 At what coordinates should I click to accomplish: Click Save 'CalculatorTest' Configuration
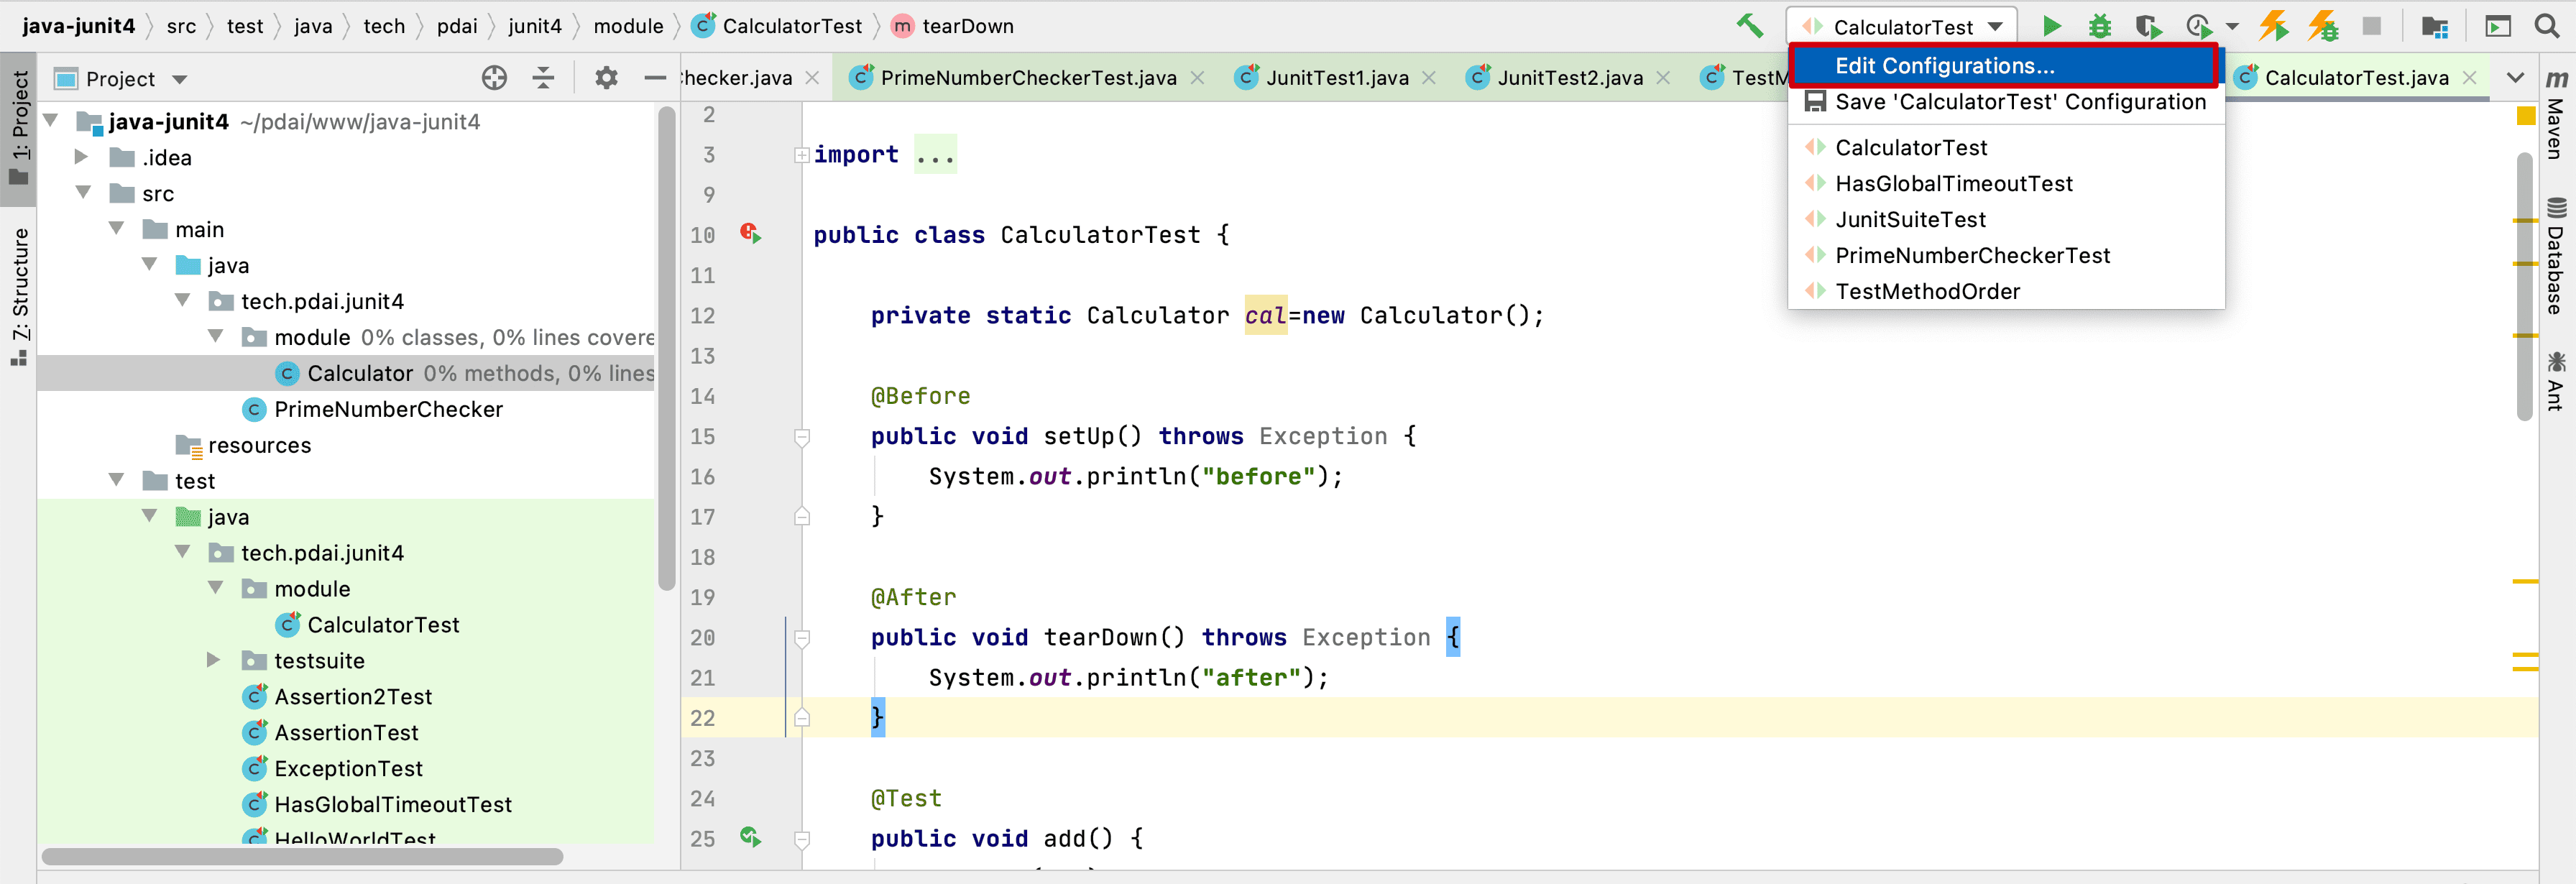pyautogui.click(x=2019, y=102)
